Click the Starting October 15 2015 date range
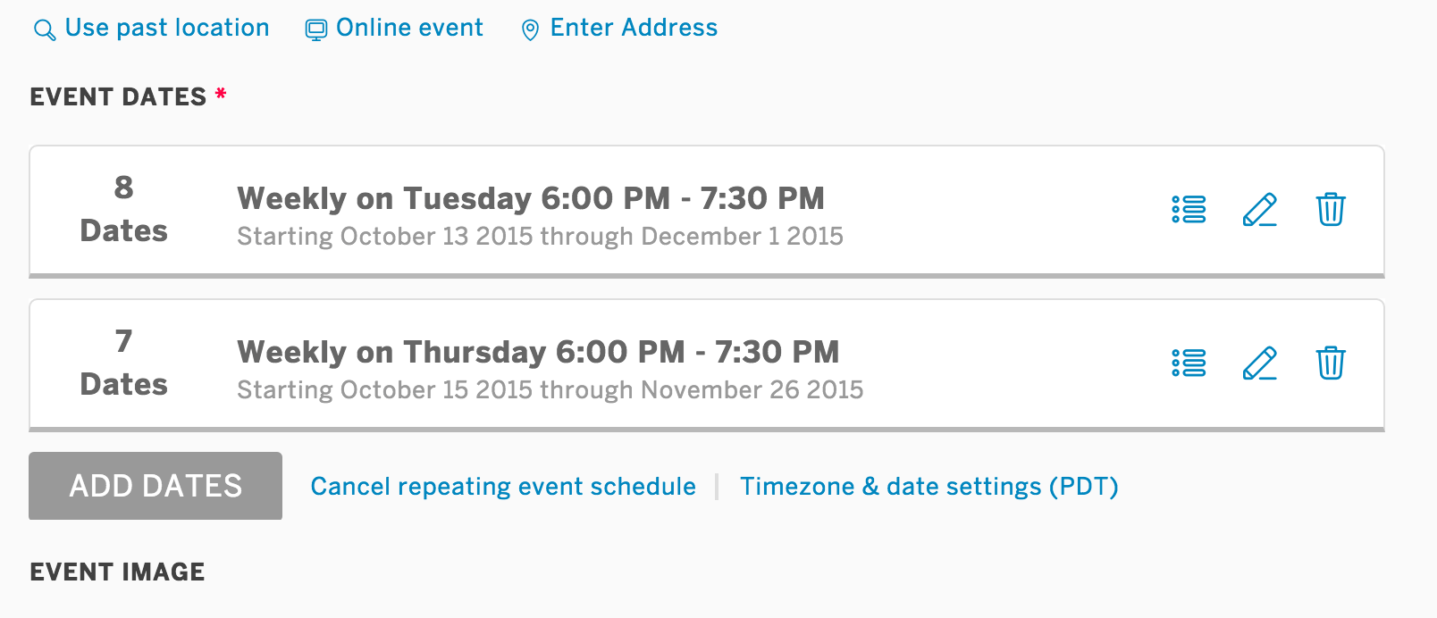This screenshot has height=618, width=1437. click(550, 390)
